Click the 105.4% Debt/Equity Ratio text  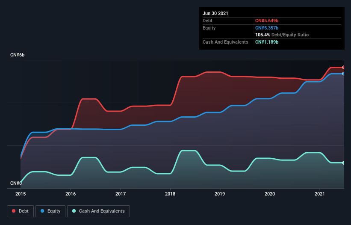click(282, 35)
